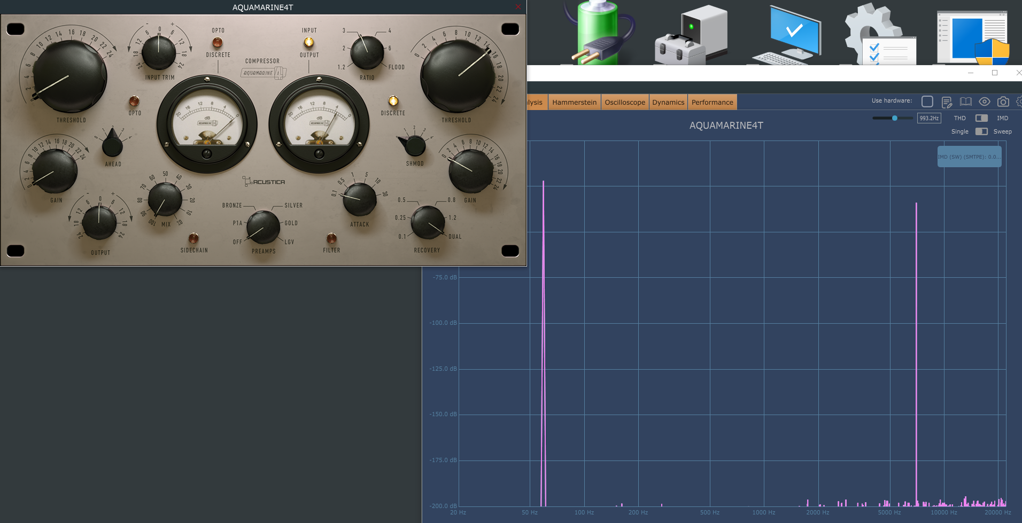Click the PREAMPS selector knob
1022x523 pixels.
click(x=263, y=227)
